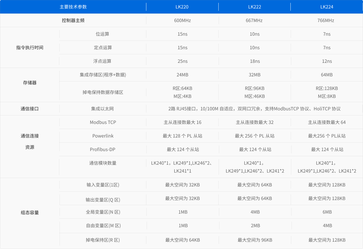This screenshot has width=363, height=249.
Task: Click the Modbus TCP row label
Action: point(103,122)
